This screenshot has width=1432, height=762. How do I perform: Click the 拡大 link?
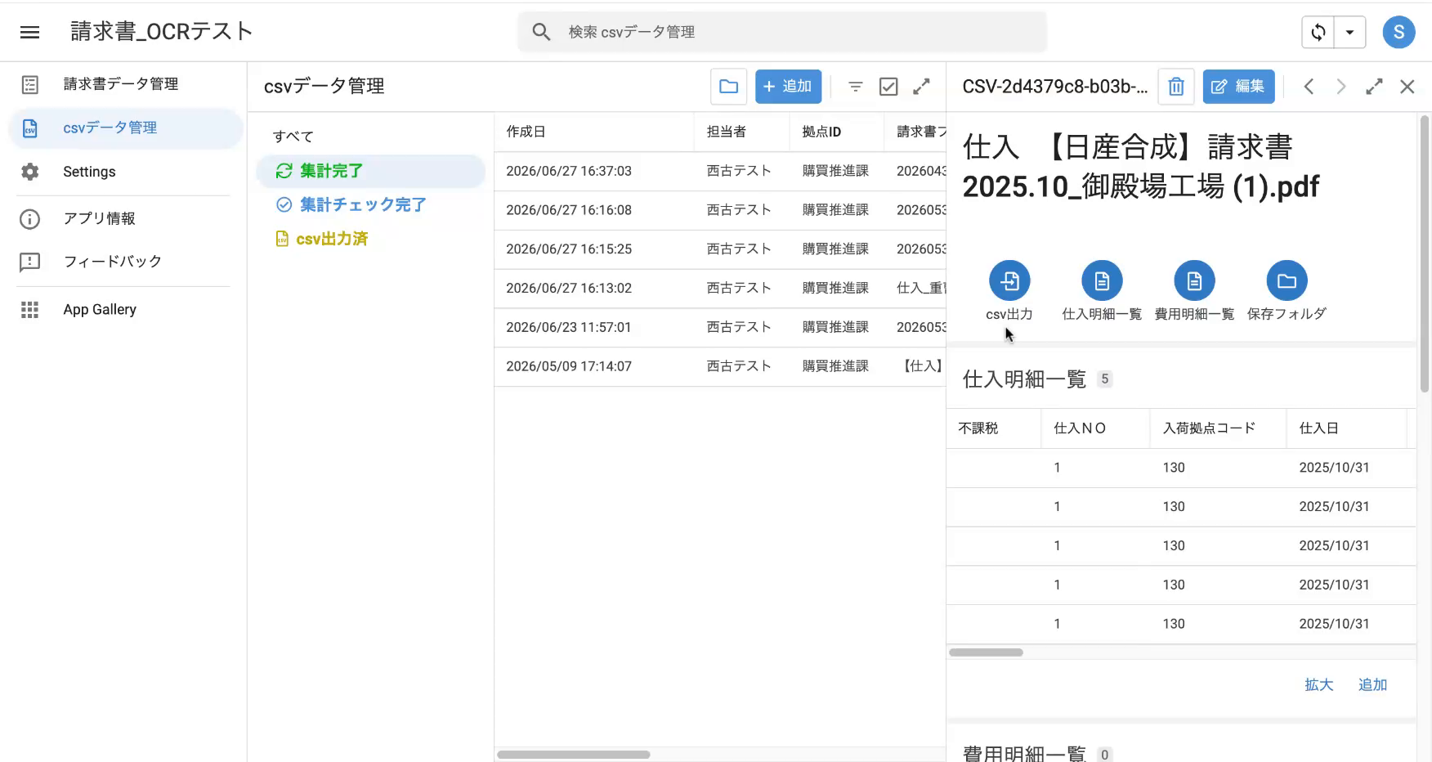click(1318, 685)
